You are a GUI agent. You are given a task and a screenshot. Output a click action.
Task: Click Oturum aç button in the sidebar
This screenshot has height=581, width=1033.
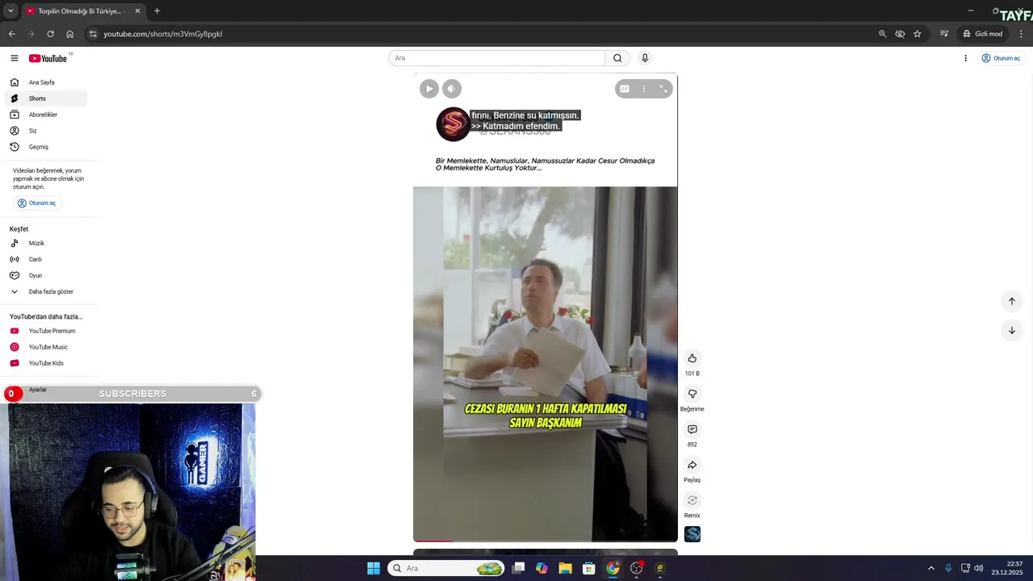[x=36, y=203]
